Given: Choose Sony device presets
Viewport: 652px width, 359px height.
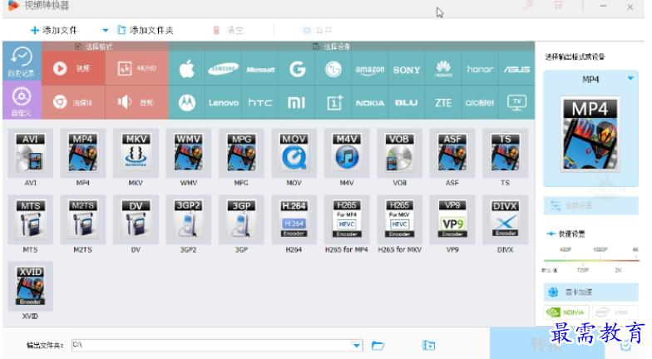Looking at the screenshot, I should pyautogui.click(x=407, y=68).
